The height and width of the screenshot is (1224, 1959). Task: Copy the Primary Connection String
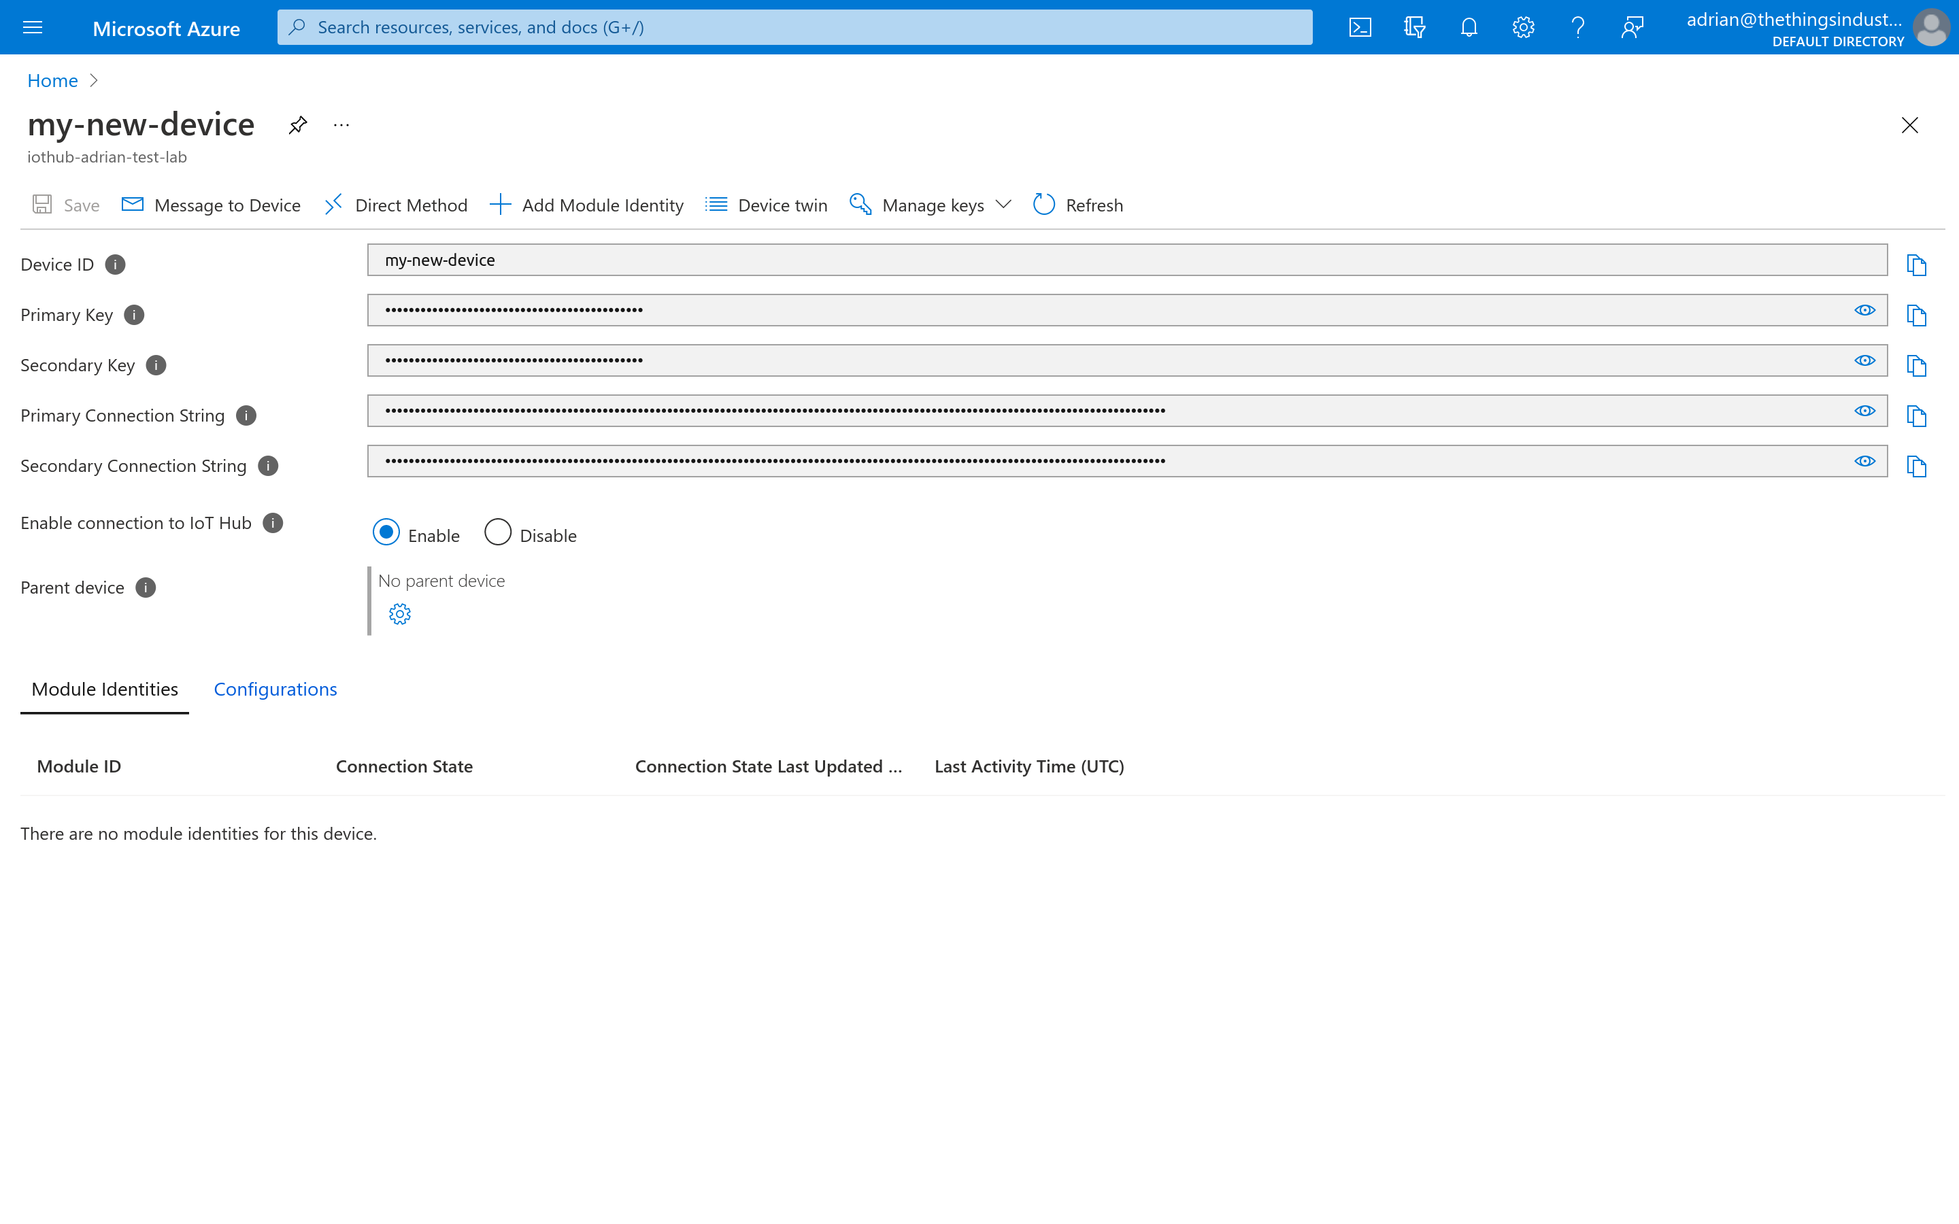(x=1915, y=415)
